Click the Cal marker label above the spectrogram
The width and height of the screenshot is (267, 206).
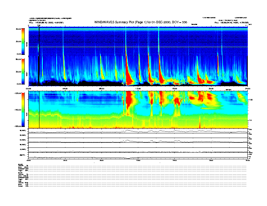click(39, 26)
